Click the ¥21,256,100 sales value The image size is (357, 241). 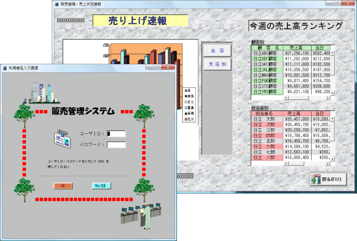297,53
